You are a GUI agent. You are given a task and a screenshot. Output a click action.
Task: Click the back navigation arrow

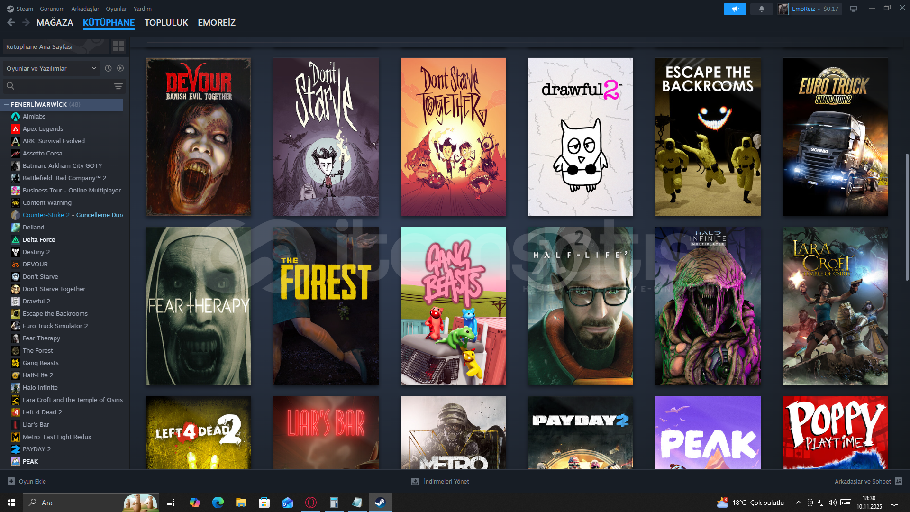pos(11,22)
